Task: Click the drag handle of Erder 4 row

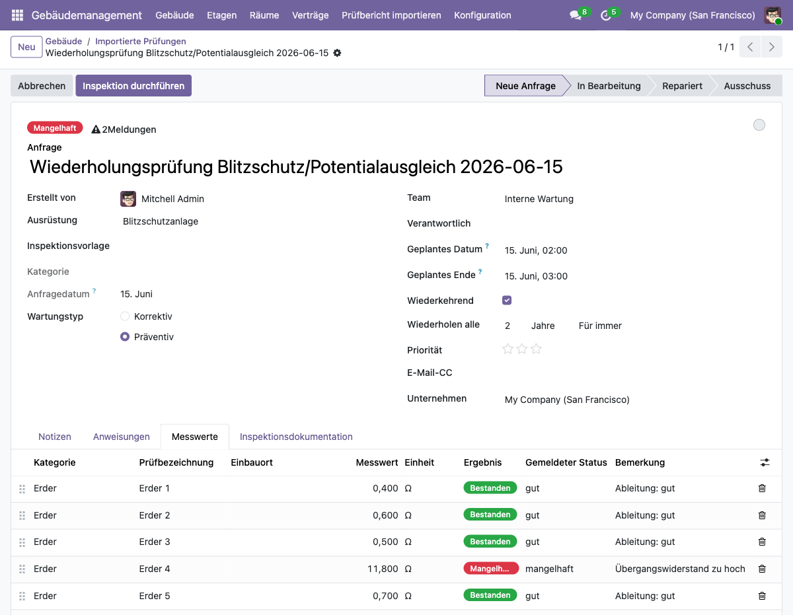Action: click(22, 569)
